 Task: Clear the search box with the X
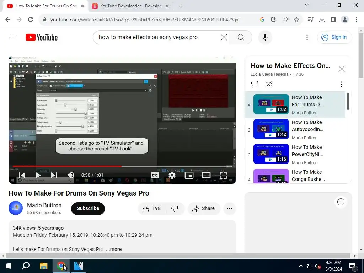pos(224,37)
